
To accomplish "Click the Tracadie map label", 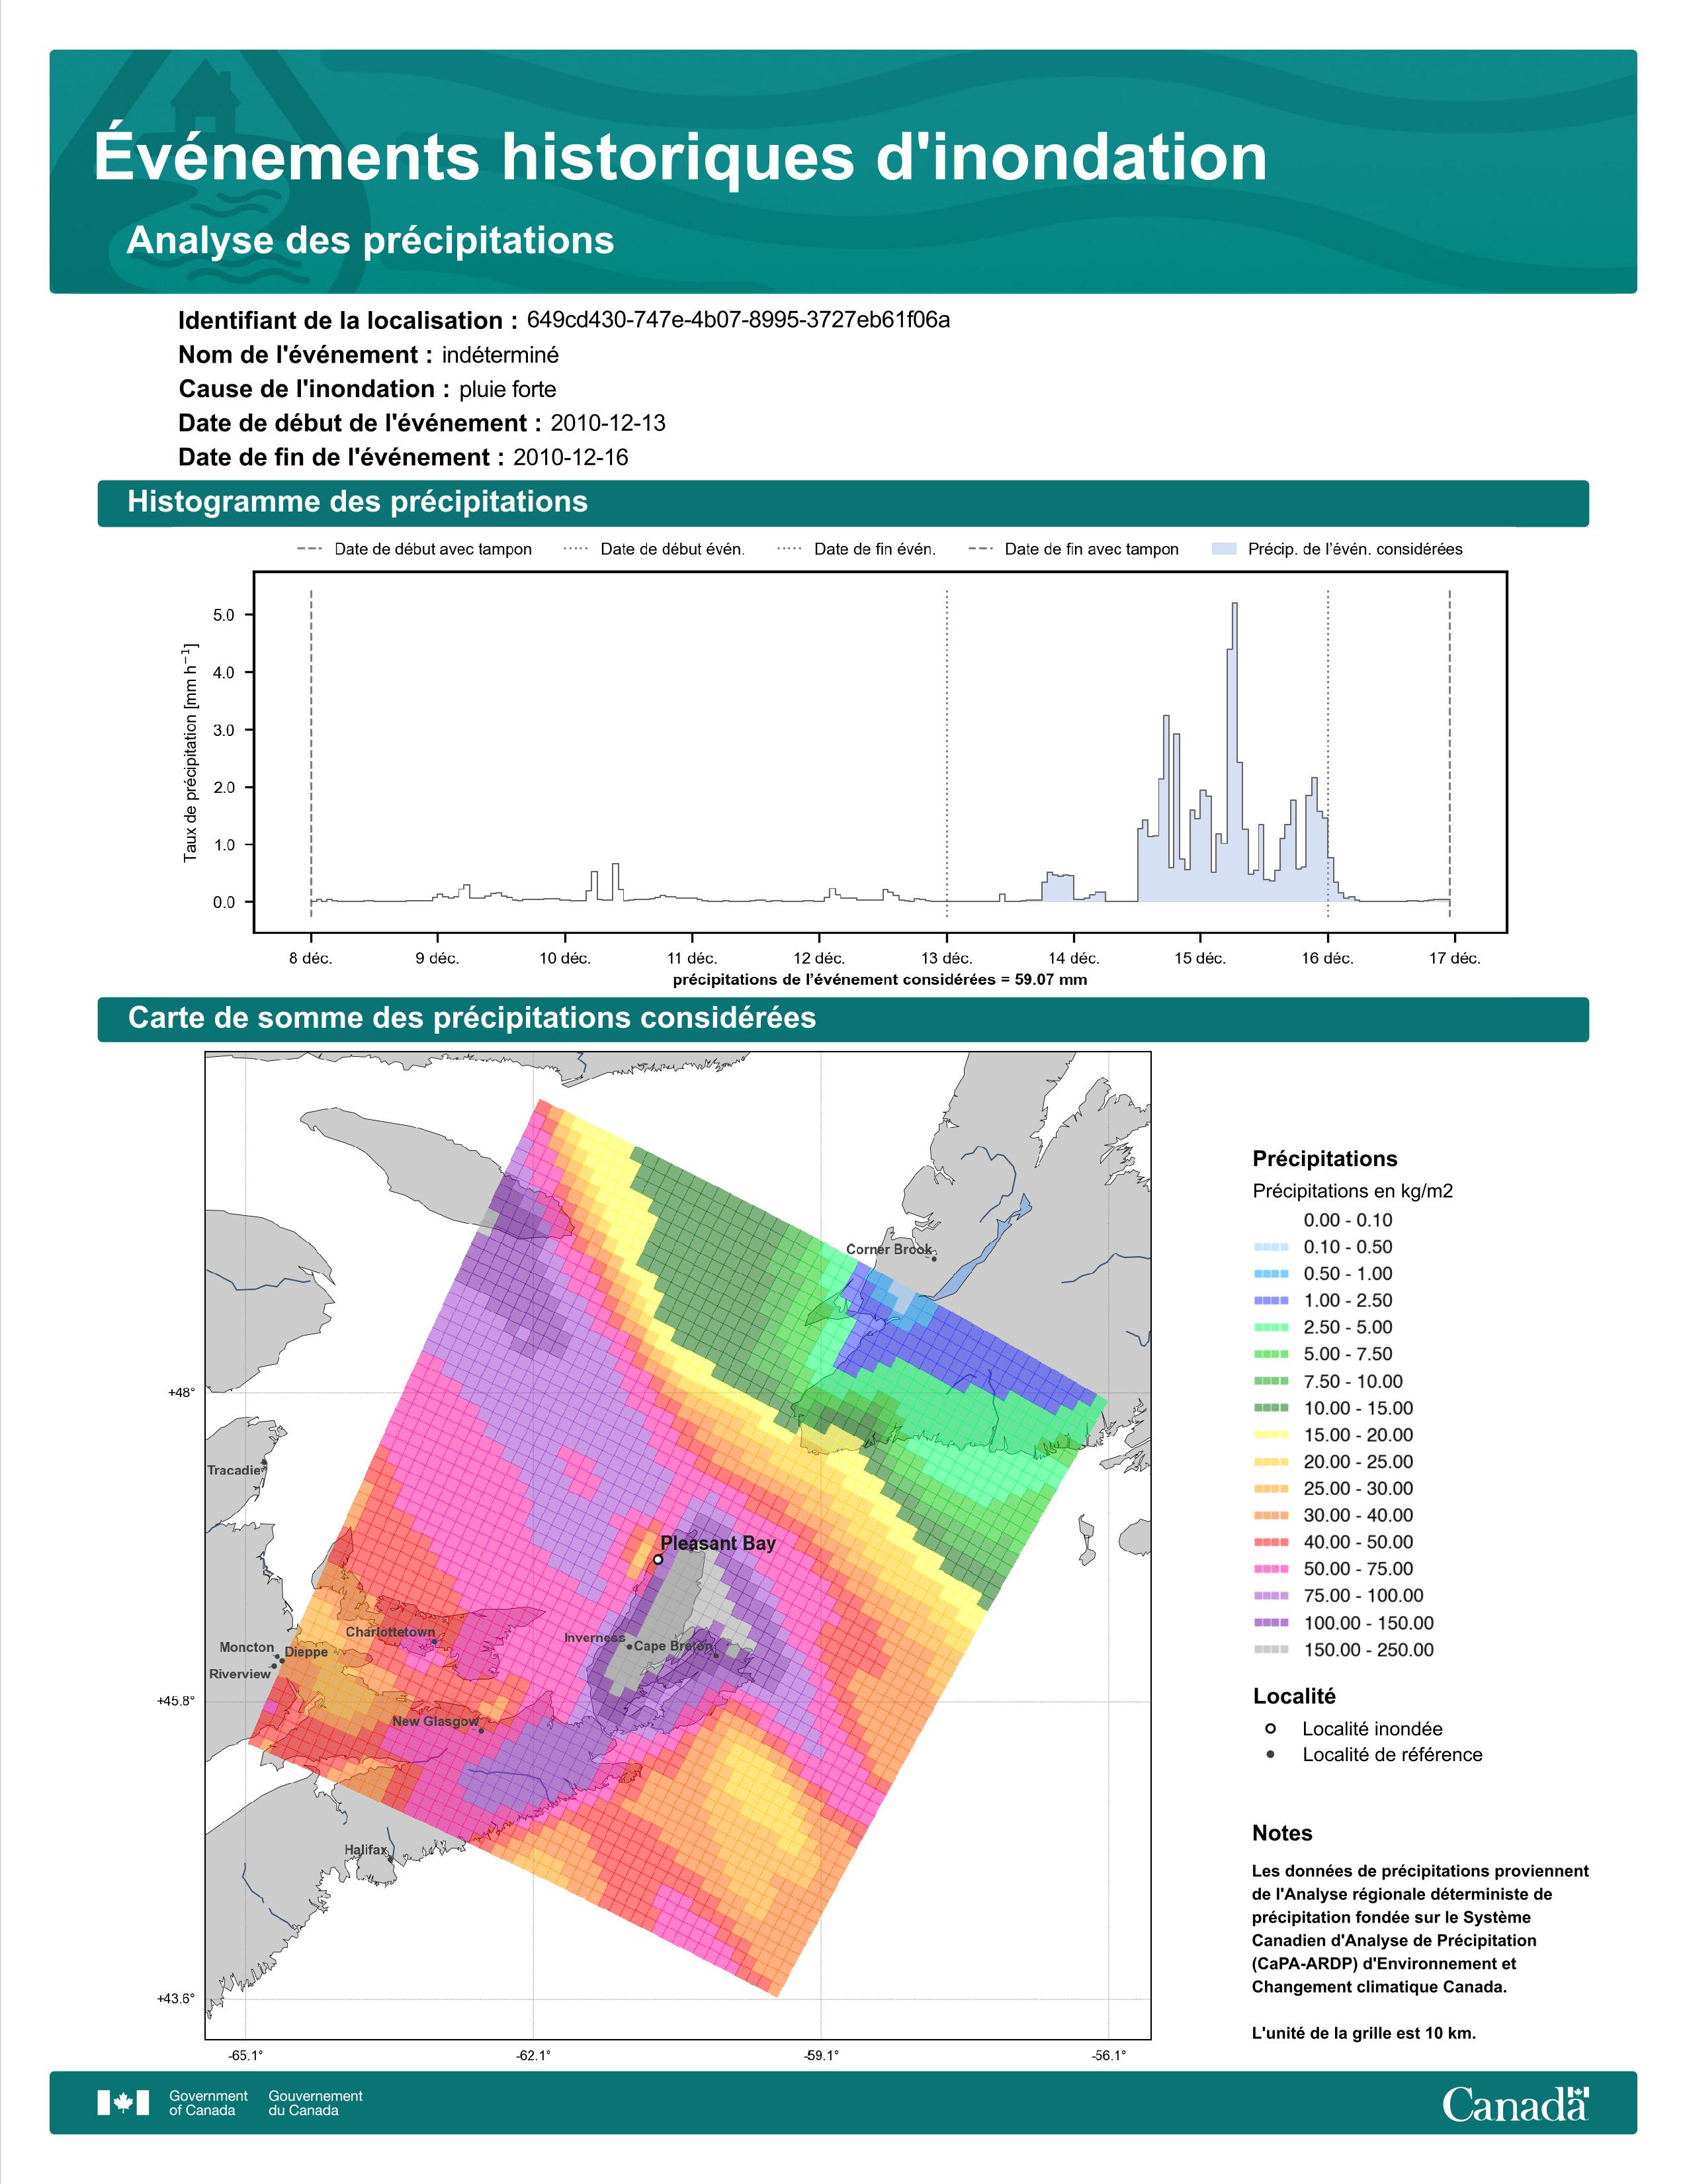I will click(234, 1470).
